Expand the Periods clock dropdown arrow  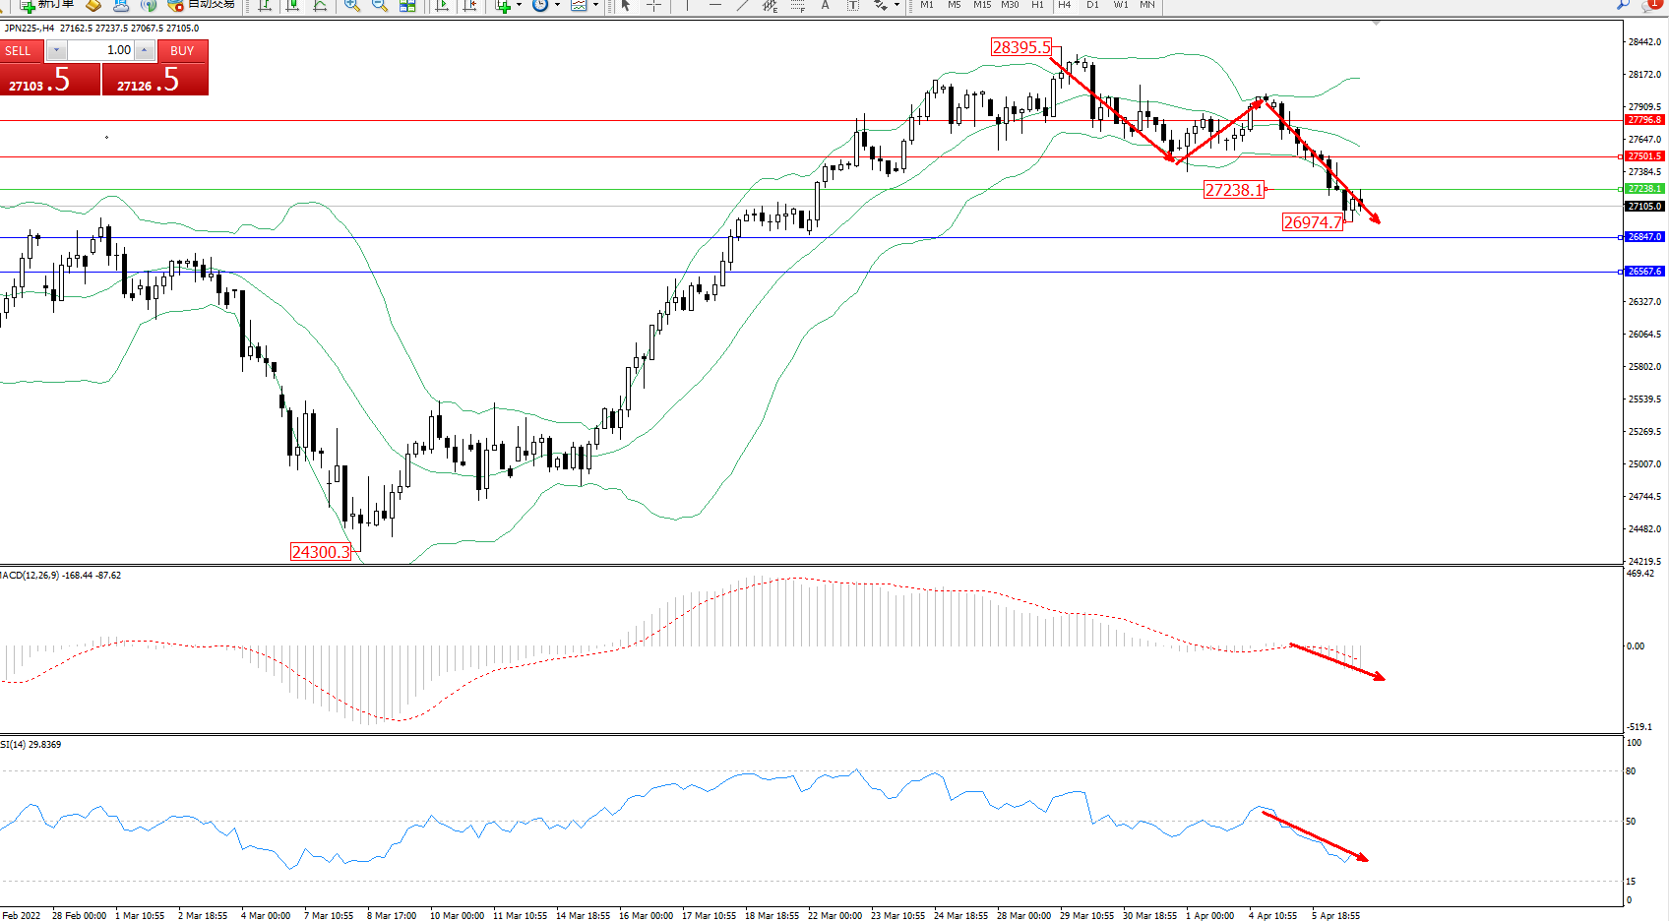coord(557,5)
